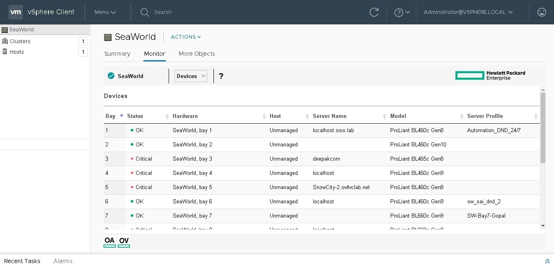
Task: Open the Alarms tab
Action: pyautogui.click(x=63, y=261)
